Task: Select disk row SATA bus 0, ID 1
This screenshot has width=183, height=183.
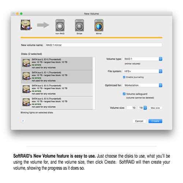Action: pyautogui.click(x=57, y=76)
